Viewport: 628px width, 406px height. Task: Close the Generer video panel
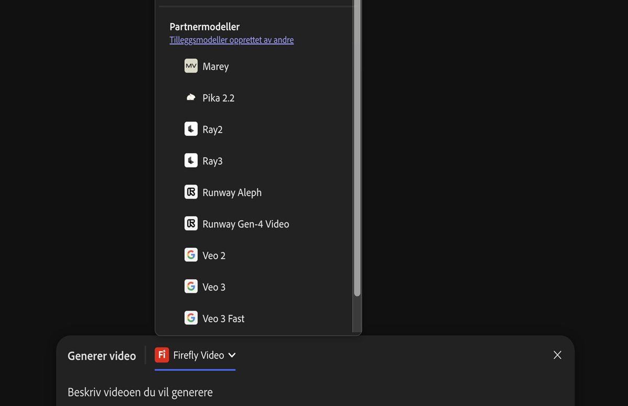[x=557, y=355]
